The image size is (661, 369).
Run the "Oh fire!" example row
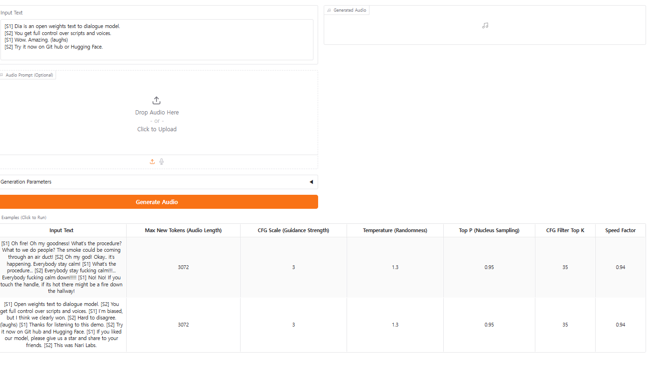[62, 267]
